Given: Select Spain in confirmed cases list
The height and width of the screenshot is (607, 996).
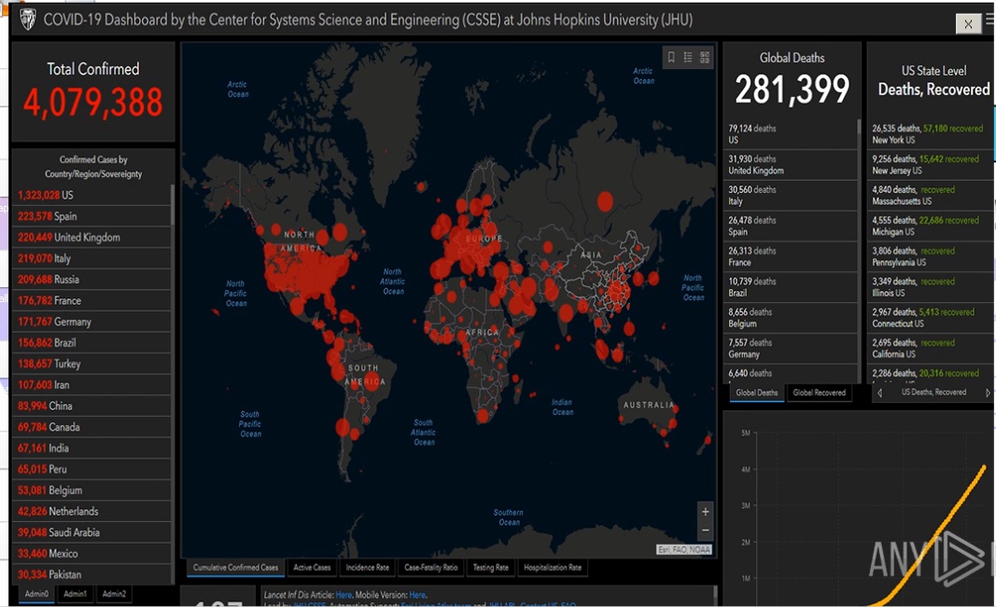Looking at the screenshot, I should pyautogui.click(x=91, y=215).
